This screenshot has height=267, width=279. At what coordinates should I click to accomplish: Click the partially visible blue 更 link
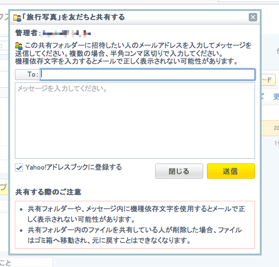point(276,97)
